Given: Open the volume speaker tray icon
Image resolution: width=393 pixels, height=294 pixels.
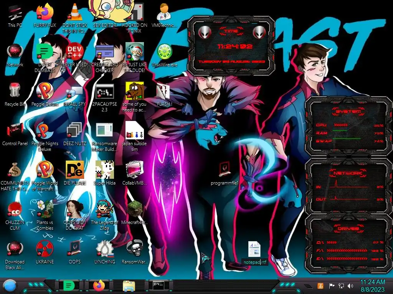Looking at the screenshot, I should click(x=350, y=286).
